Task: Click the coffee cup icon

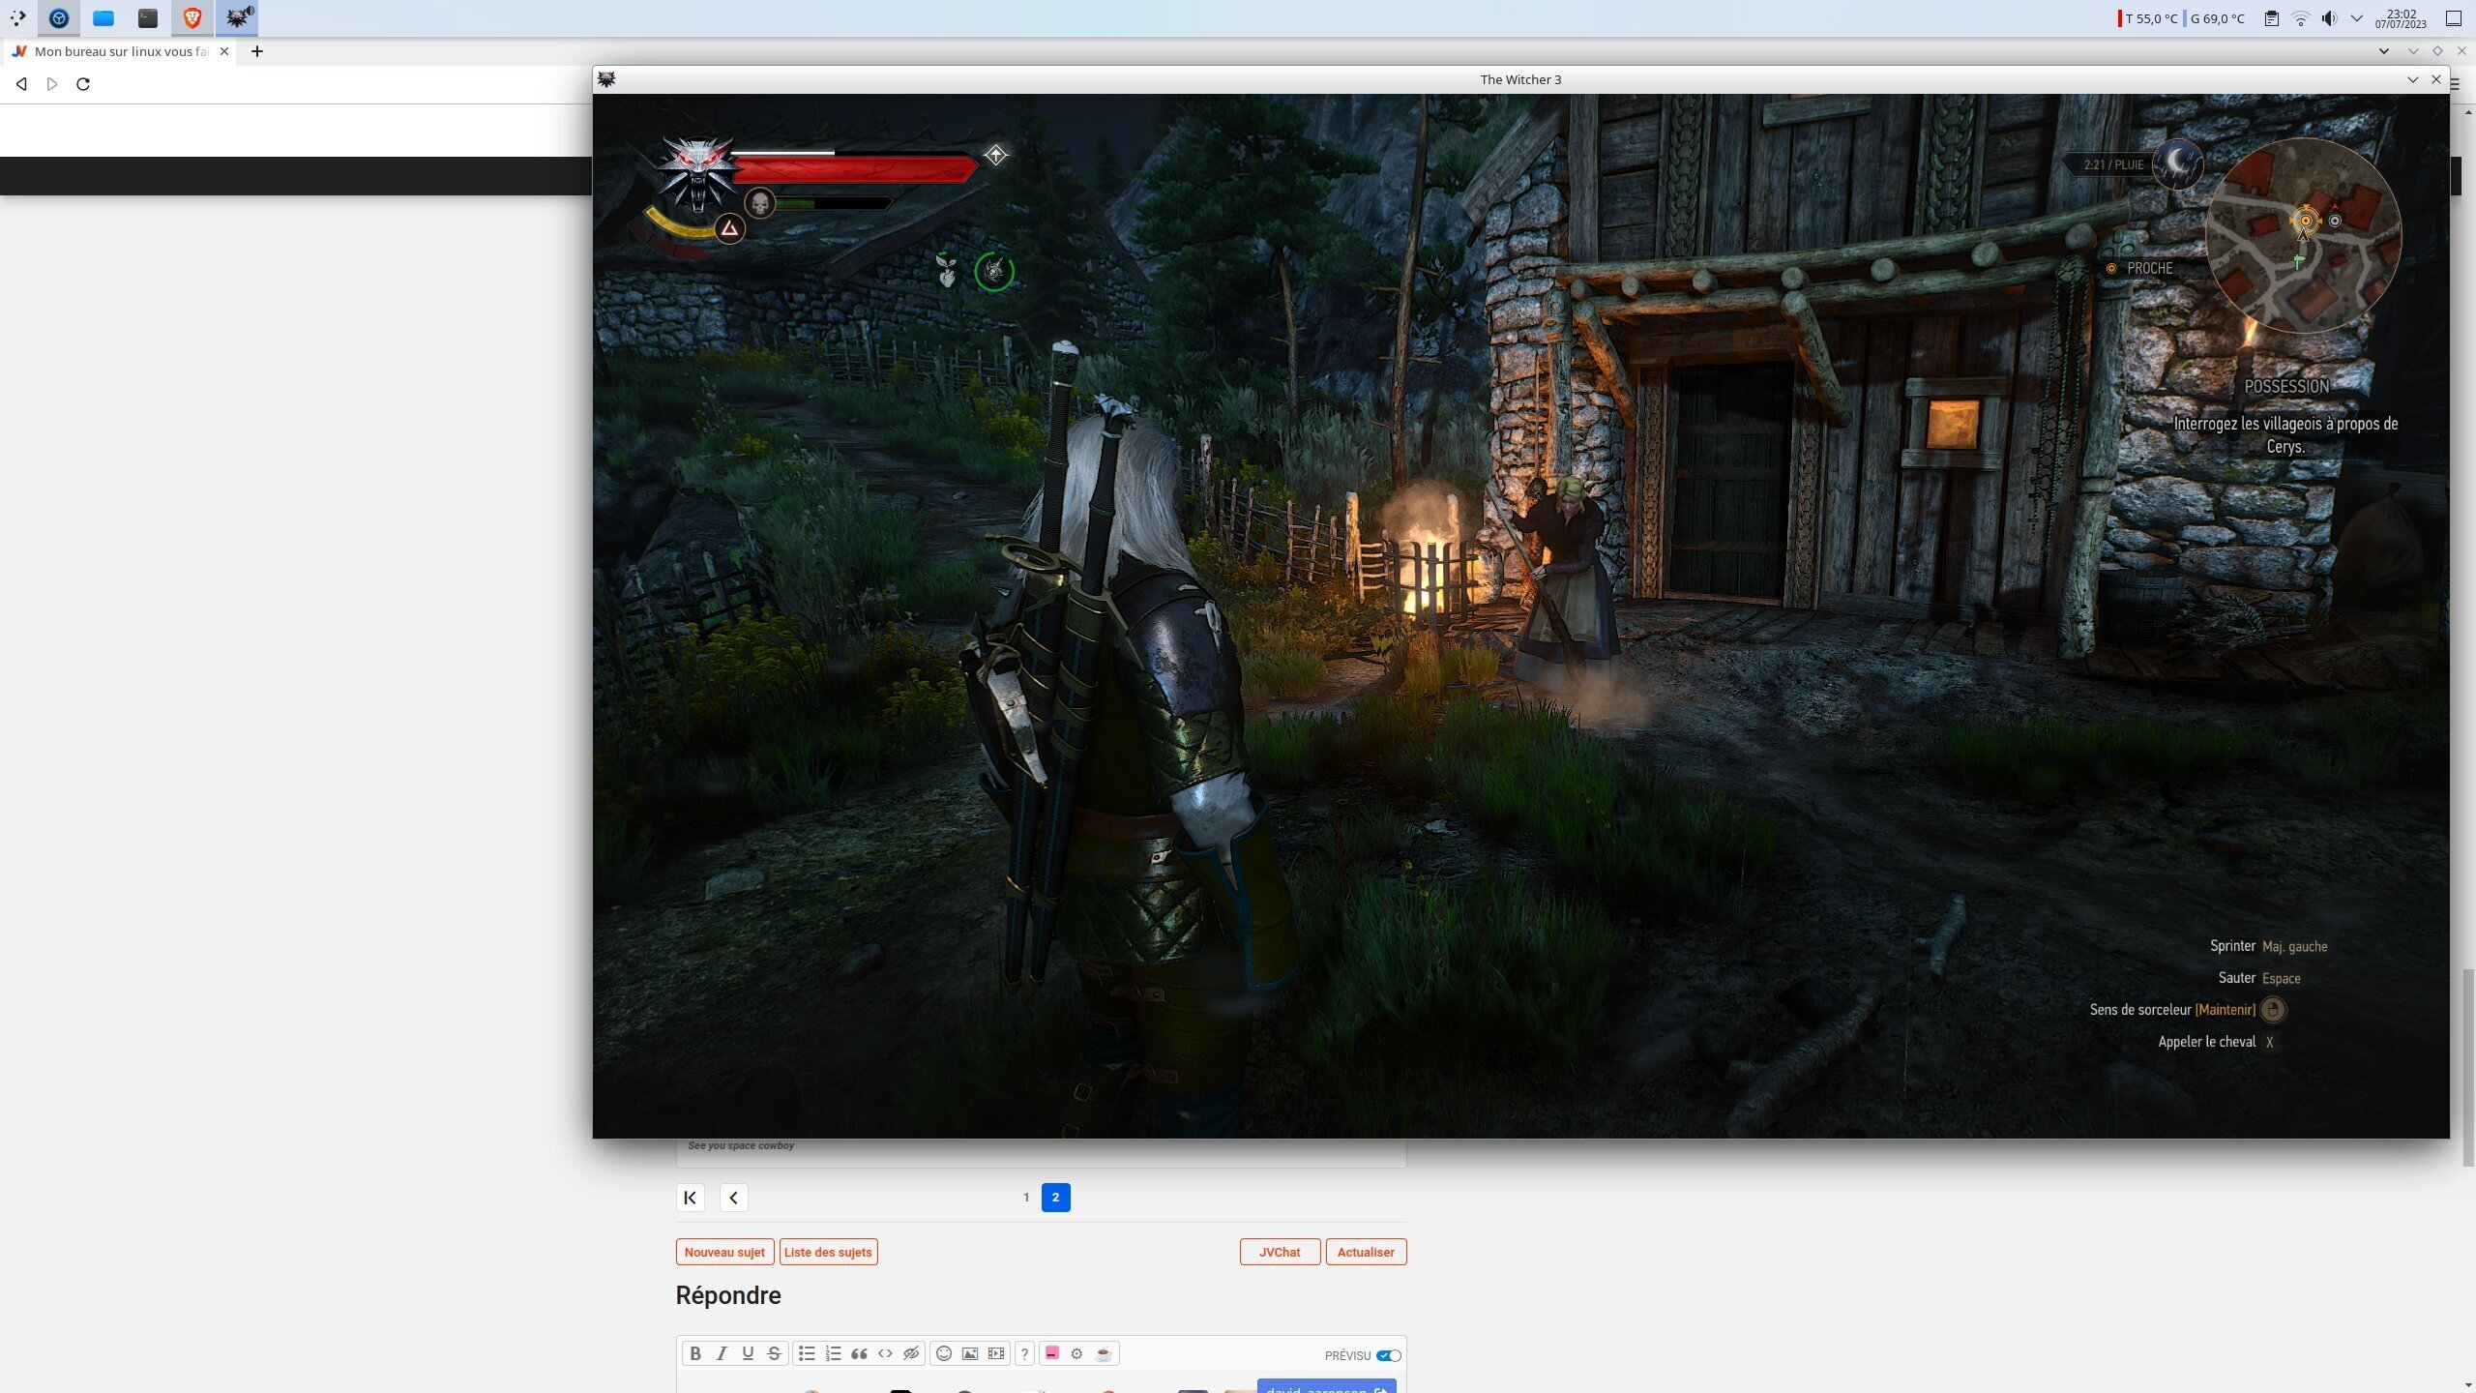Action: click(x=1104, y=1353)
